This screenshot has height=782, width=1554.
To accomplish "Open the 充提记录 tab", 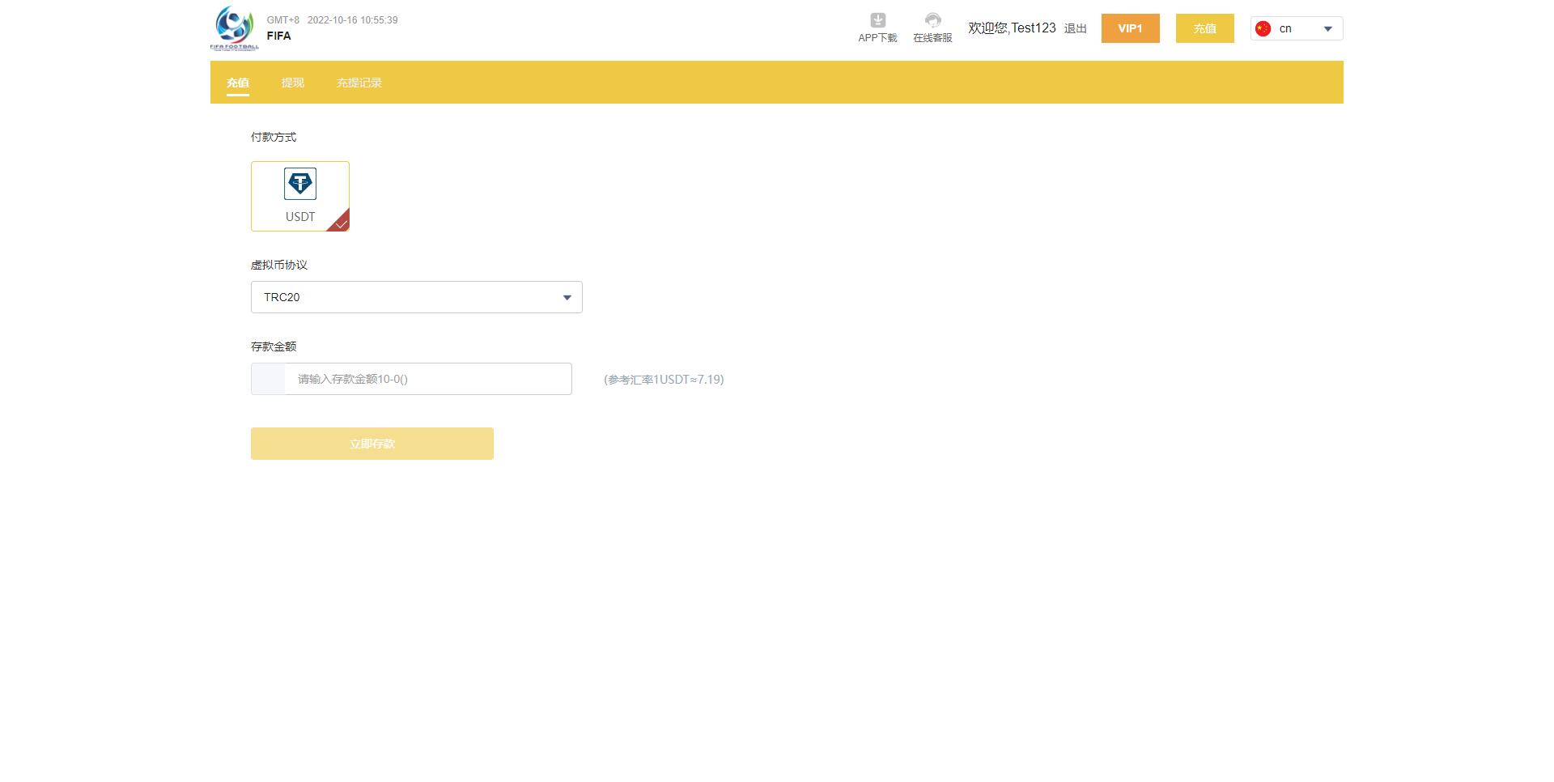I will [359, 83].
